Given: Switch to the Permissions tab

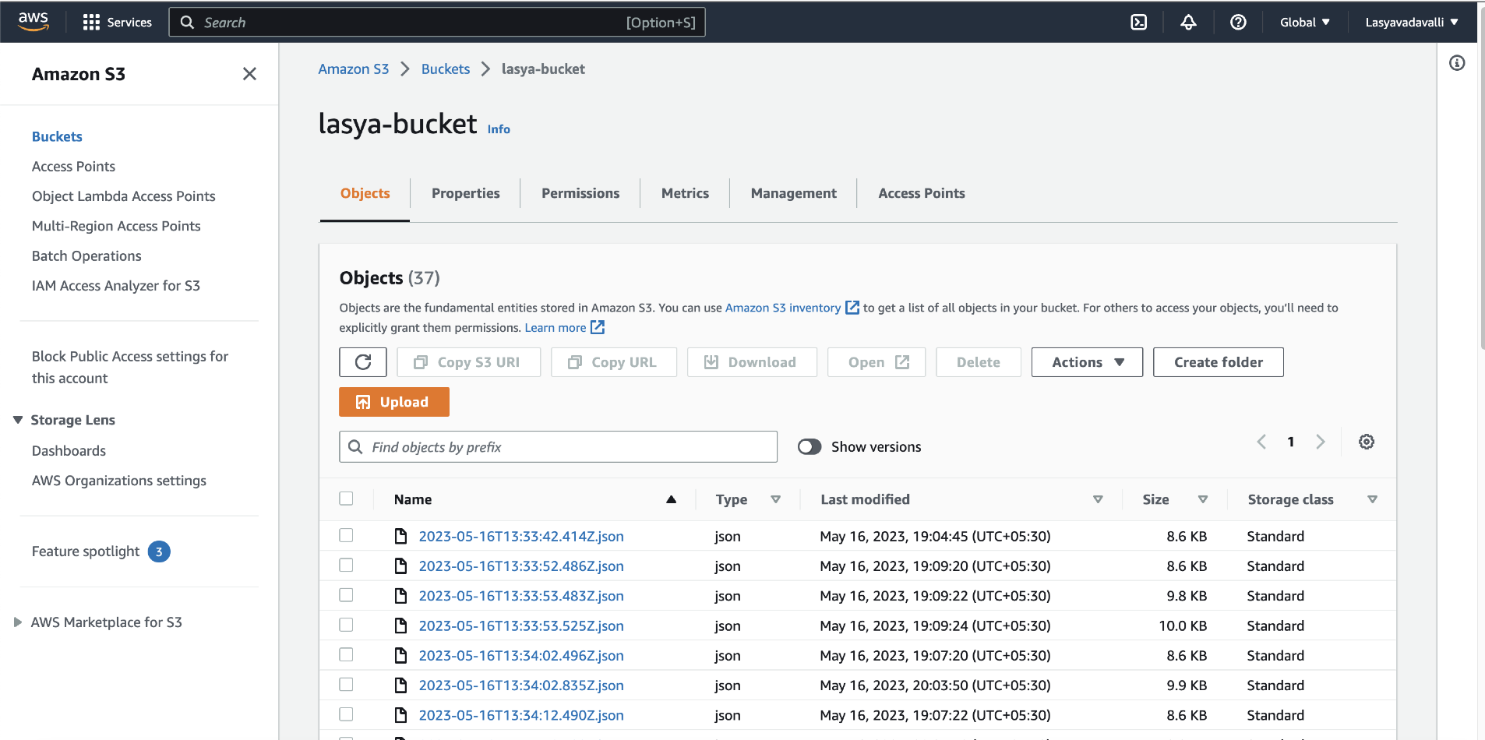Looking at the screenshot, I should pyautogui.click(x=580, y=192).
